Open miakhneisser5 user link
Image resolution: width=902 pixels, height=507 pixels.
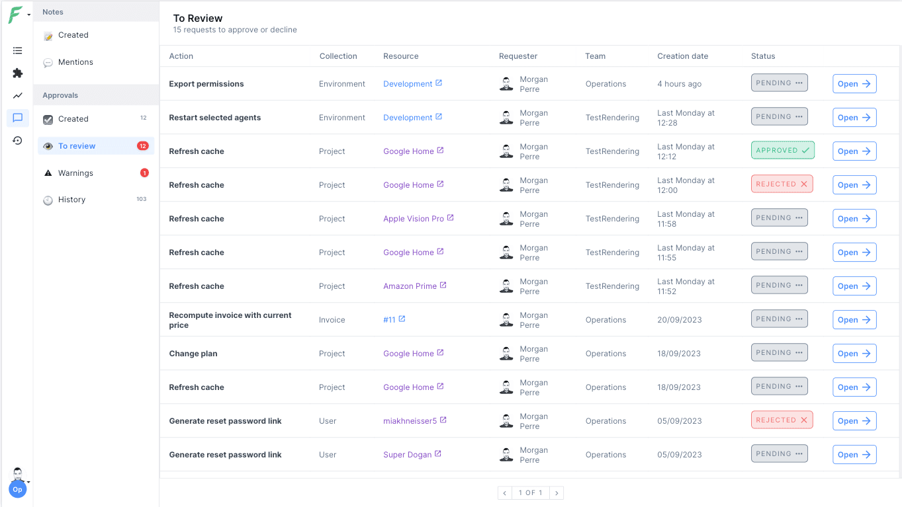coord(415,421)
